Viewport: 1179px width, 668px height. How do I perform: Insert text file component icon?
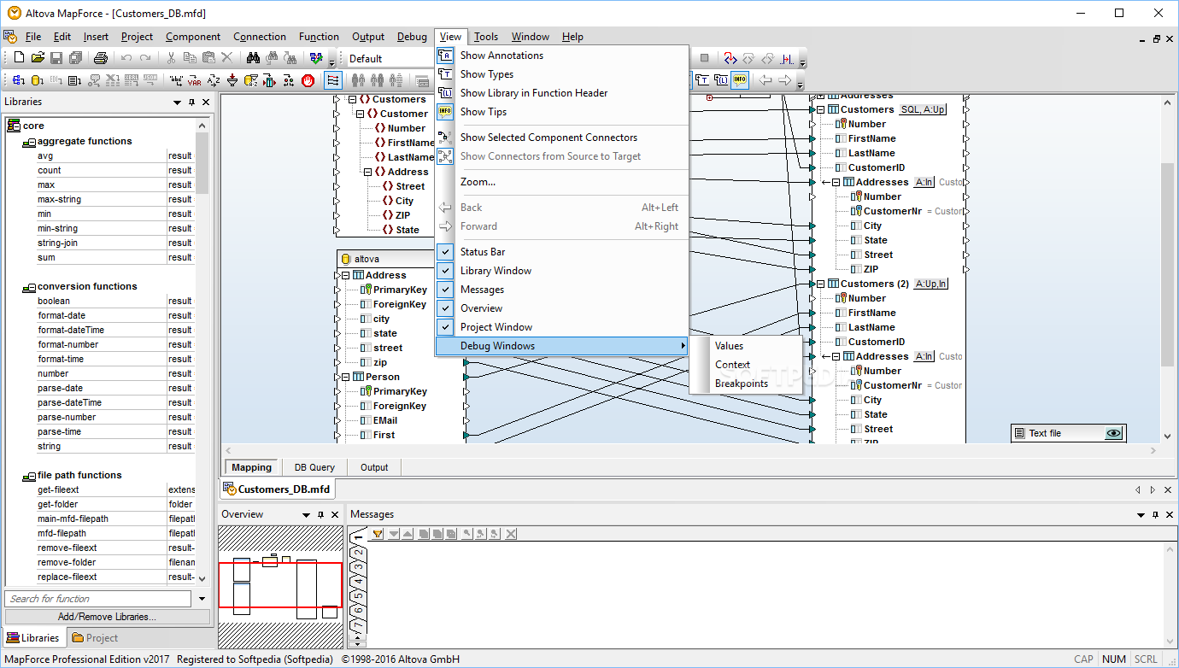click(74, 80)
